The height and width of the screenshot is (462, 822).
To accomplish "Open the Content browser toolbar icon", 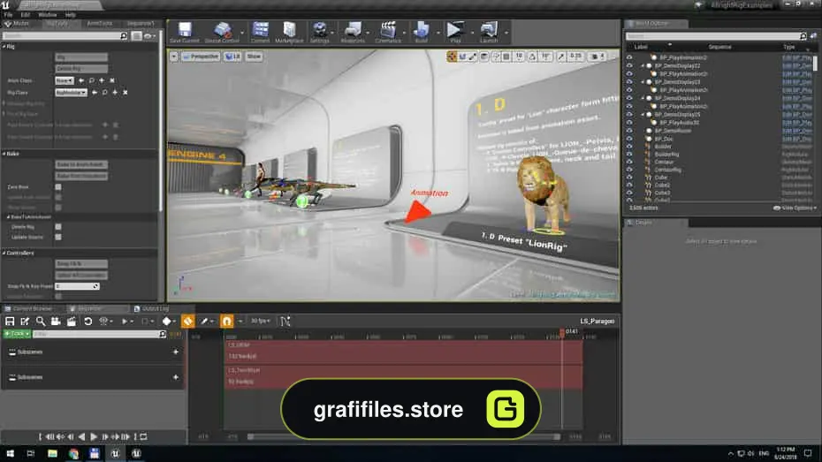I will point(260,32).
